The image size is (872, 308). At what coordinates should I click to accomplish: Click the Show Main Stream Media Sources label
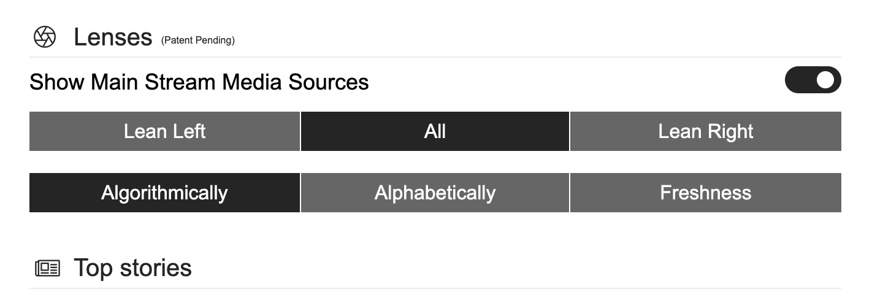point(199,82)
